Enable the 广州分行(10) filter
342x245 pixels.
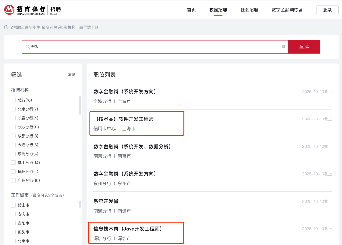pyautogui.click(x=13, y=180)
